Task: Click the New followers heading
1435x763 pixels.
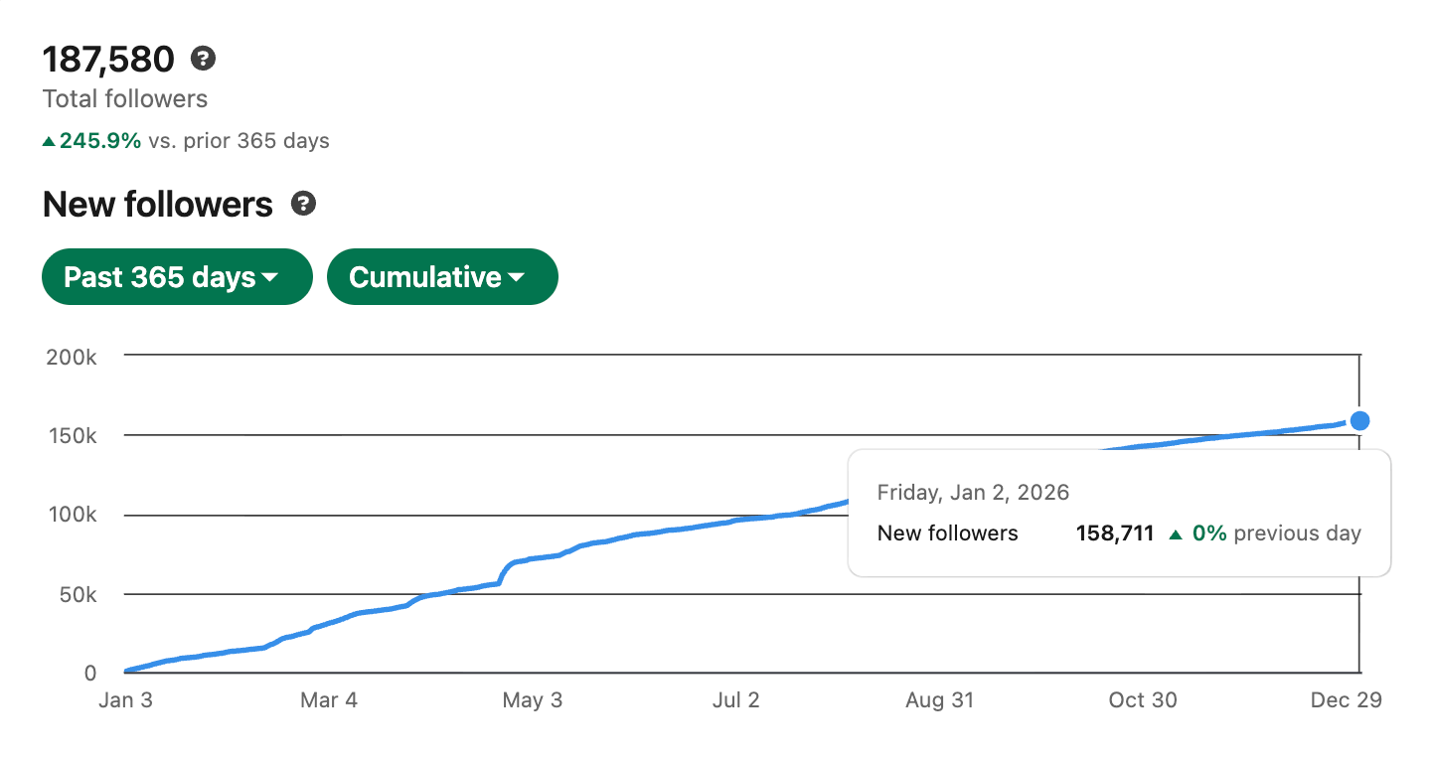Action: point(158,205)
